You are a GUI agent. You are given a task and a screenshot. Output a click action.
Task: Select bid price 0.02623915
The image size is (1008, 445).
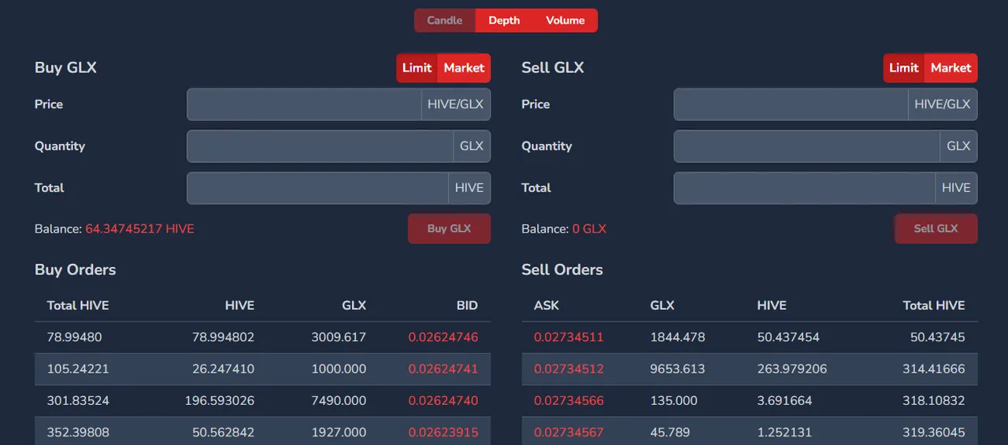click(x=443, y=432)
